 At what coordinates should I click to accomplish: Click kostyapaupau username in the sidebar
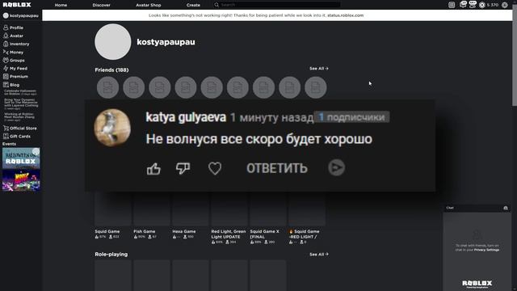tap(23, 15)
